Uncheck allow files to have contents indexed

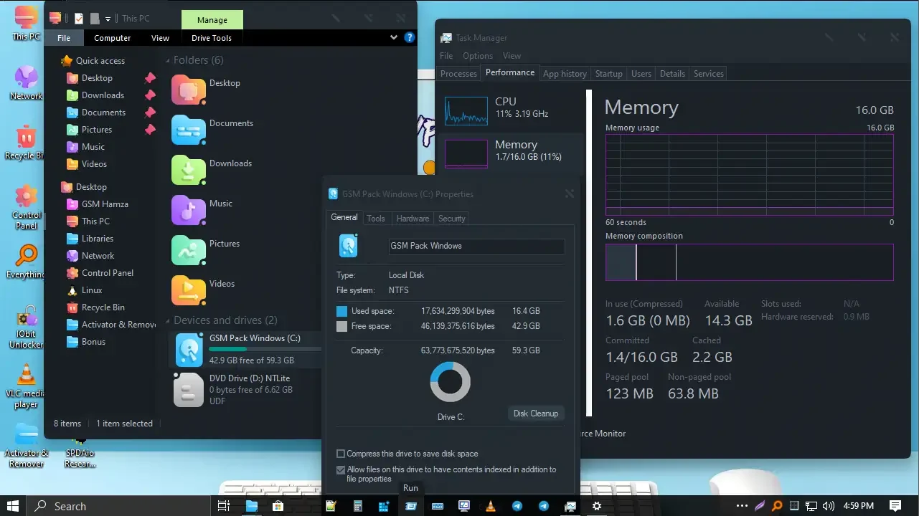tap(341, 469)
